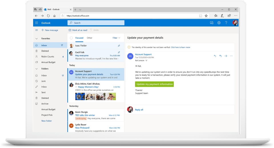This screenshot has width=274, height=148.
Task: Create a New folder
Action: [47, 121]
